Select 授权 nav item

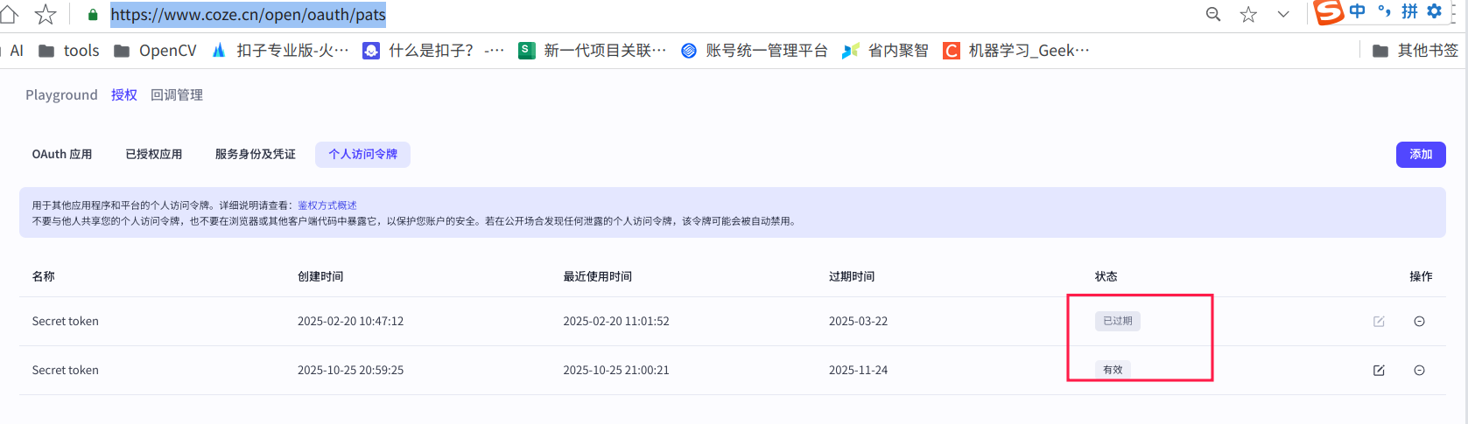124,94
